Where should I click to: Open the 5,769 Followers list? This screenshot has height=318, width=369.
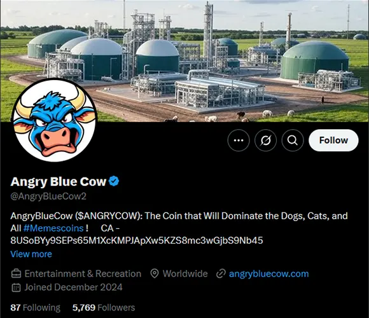click(104, 308)
